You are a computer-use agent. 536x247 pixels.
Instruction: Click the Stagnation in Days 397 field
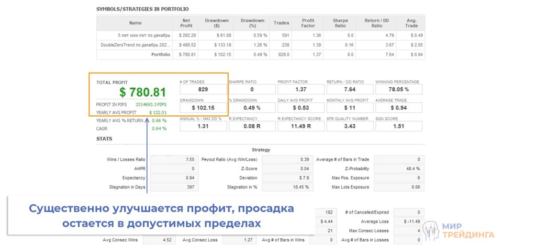tap(173, 187)
